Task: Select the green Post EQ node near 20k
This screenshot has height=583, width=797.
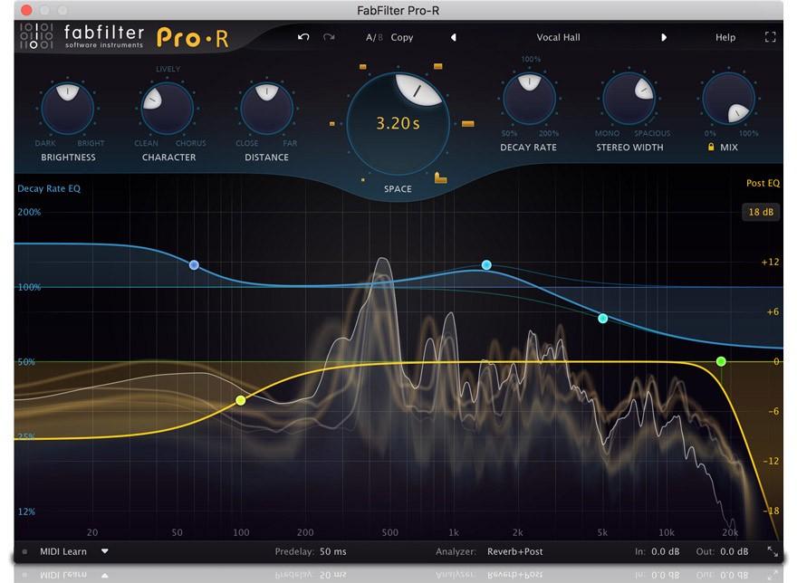Action: click(721, 361)
